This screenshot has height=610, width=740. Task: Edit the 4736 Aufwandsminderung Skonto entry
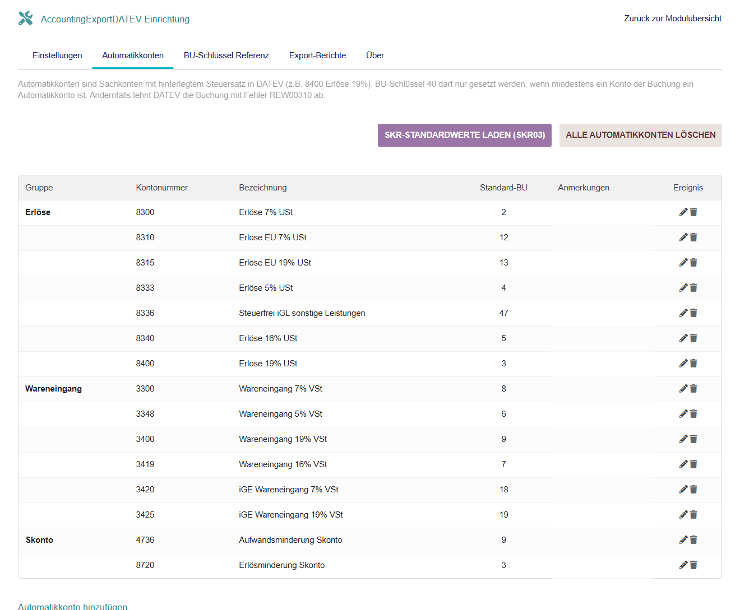pyautogui.click(x=683, y=540)
